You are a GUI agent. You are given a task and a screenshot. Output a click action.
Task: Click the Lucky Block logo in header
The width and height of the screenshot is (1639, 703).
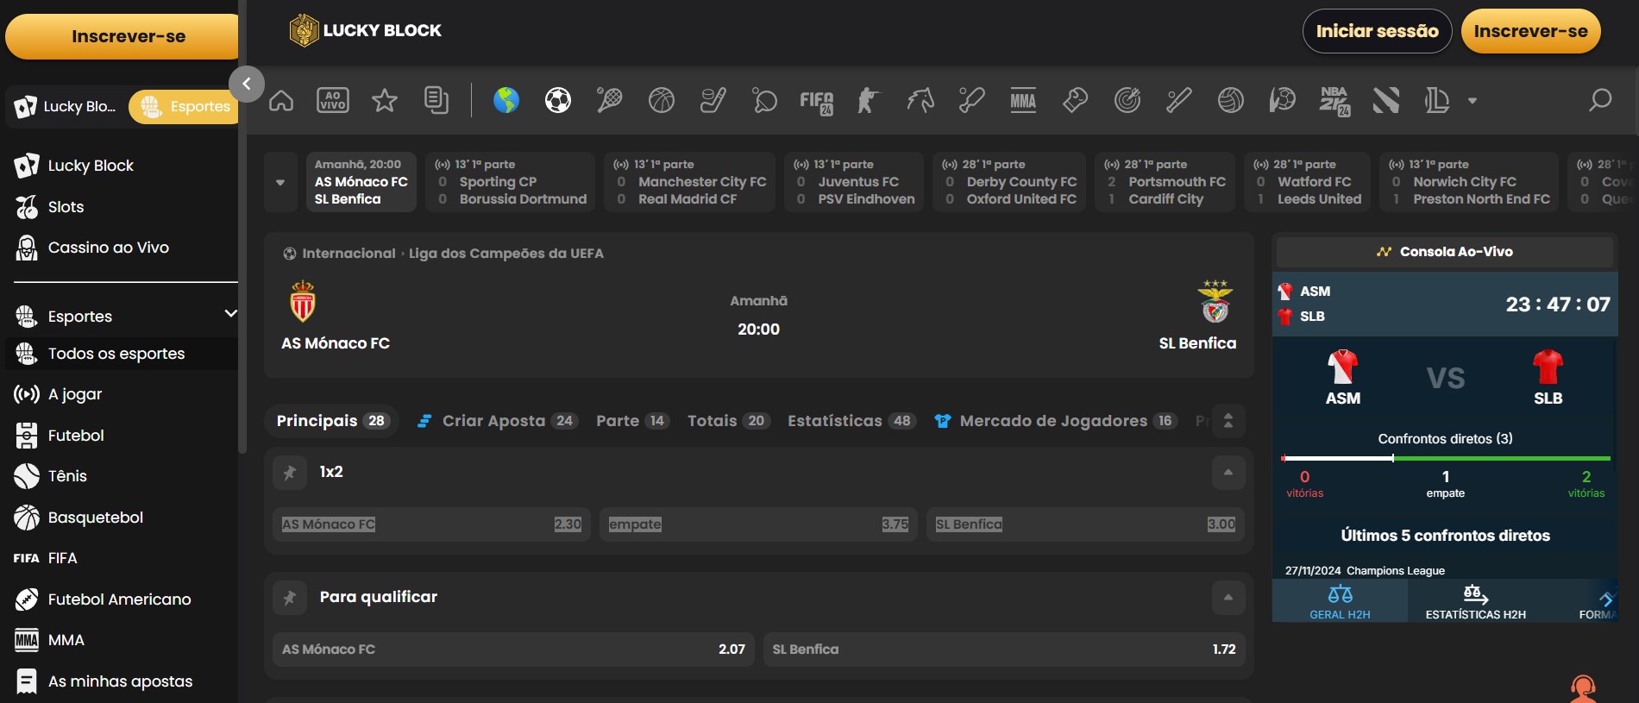tap(366, 30)
